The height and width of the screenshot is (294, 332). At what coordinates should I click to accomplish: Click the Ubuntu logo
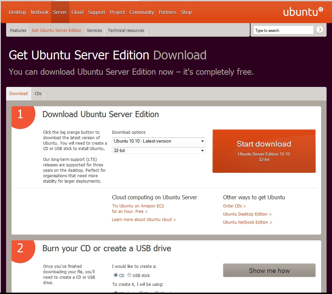303,12
